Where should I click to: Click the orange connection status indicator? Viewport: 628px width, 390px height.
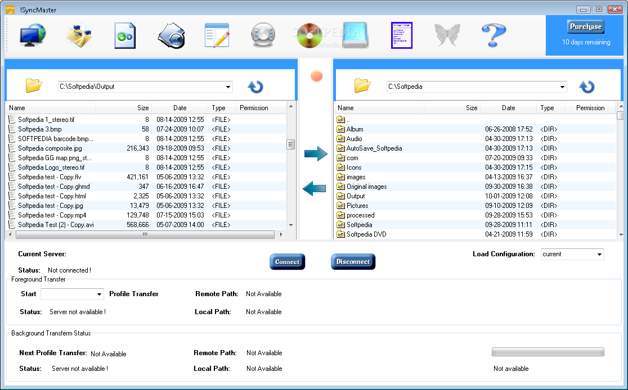[316, 76]
